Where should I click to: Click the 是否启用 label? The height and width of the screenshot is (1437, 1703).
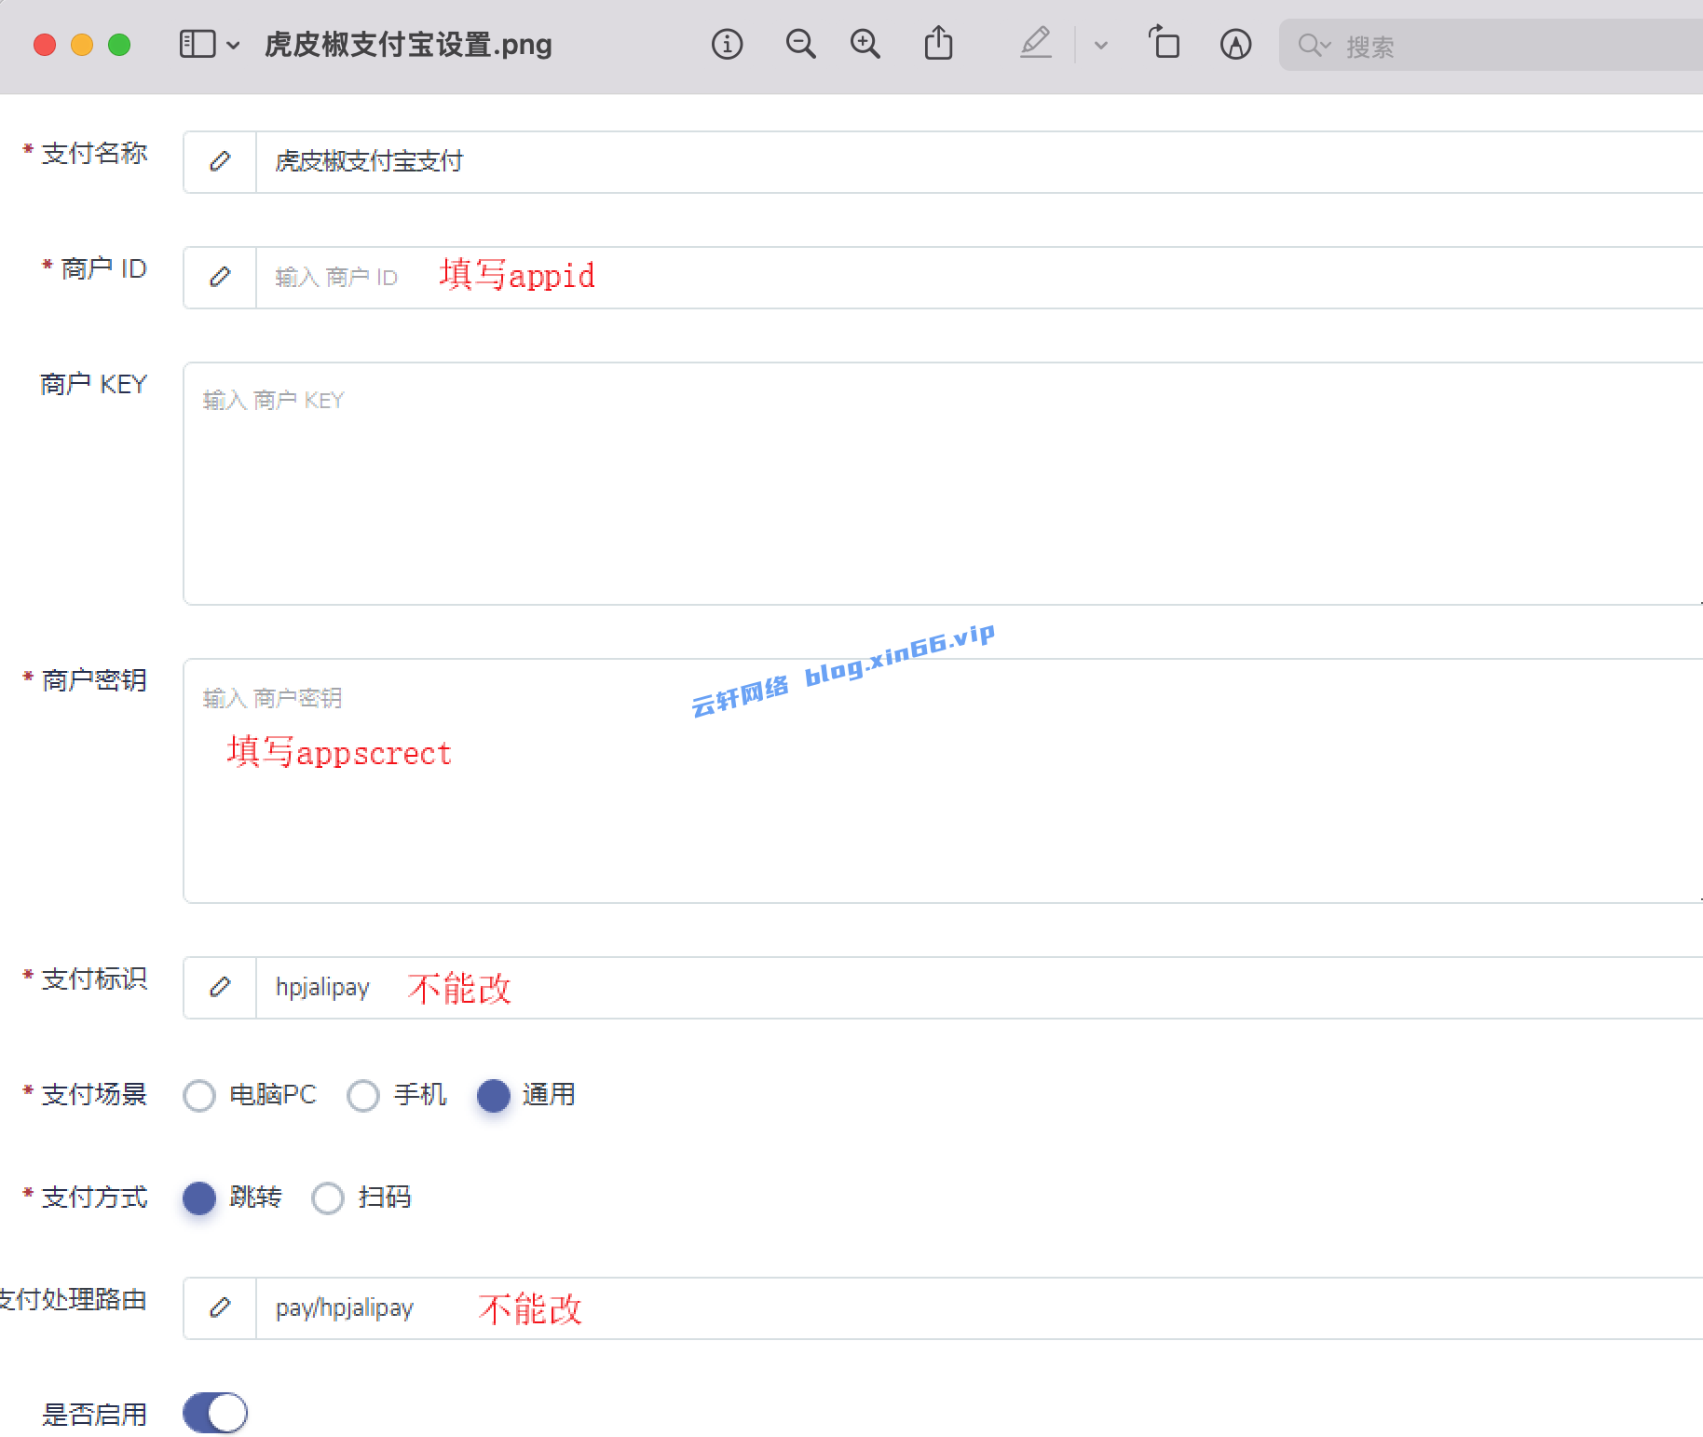pos(94,1415)
